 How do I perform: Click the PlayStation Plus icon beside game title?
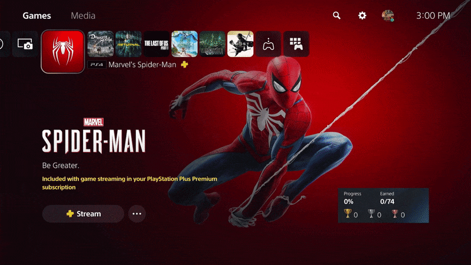[x=184, y=64]
